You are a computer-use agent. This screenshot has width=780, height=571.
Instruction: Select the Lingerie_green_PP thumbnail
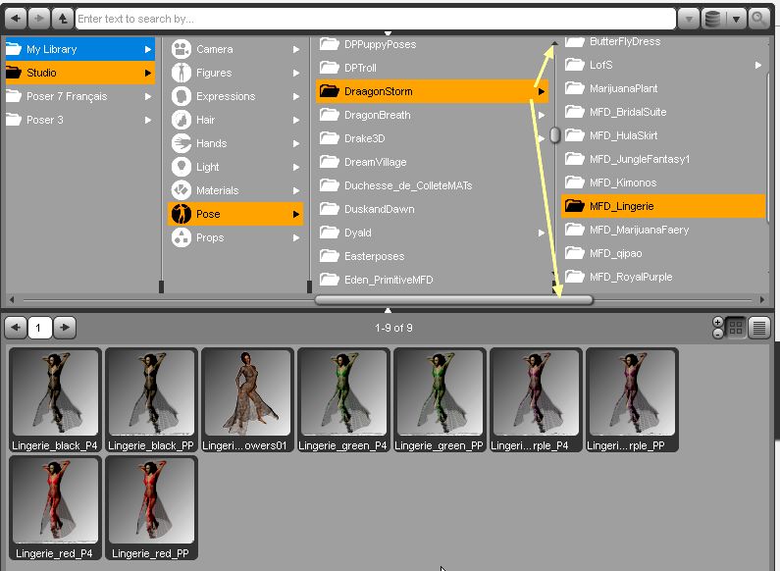tap(440, 400)
